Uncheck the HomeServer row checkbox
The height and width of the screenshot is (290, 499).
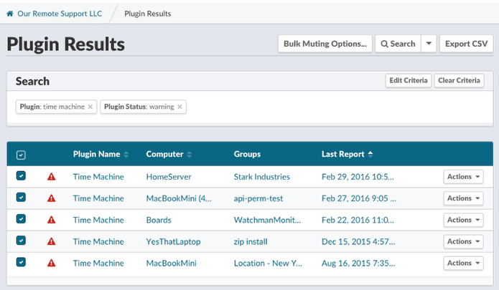(21, 175)
